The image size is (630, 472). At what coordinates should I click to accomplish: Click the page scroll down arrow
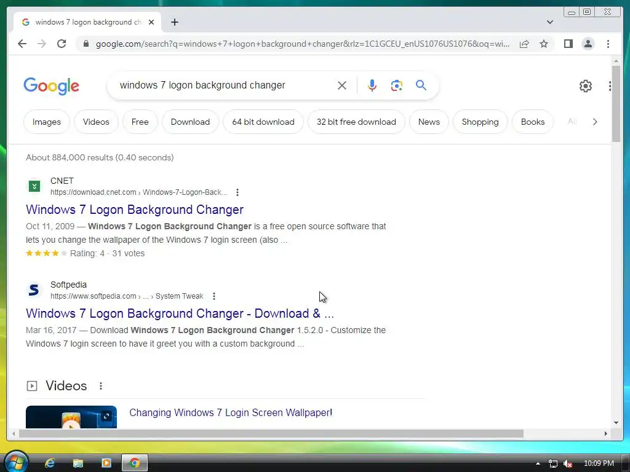[x=616, y=423]
